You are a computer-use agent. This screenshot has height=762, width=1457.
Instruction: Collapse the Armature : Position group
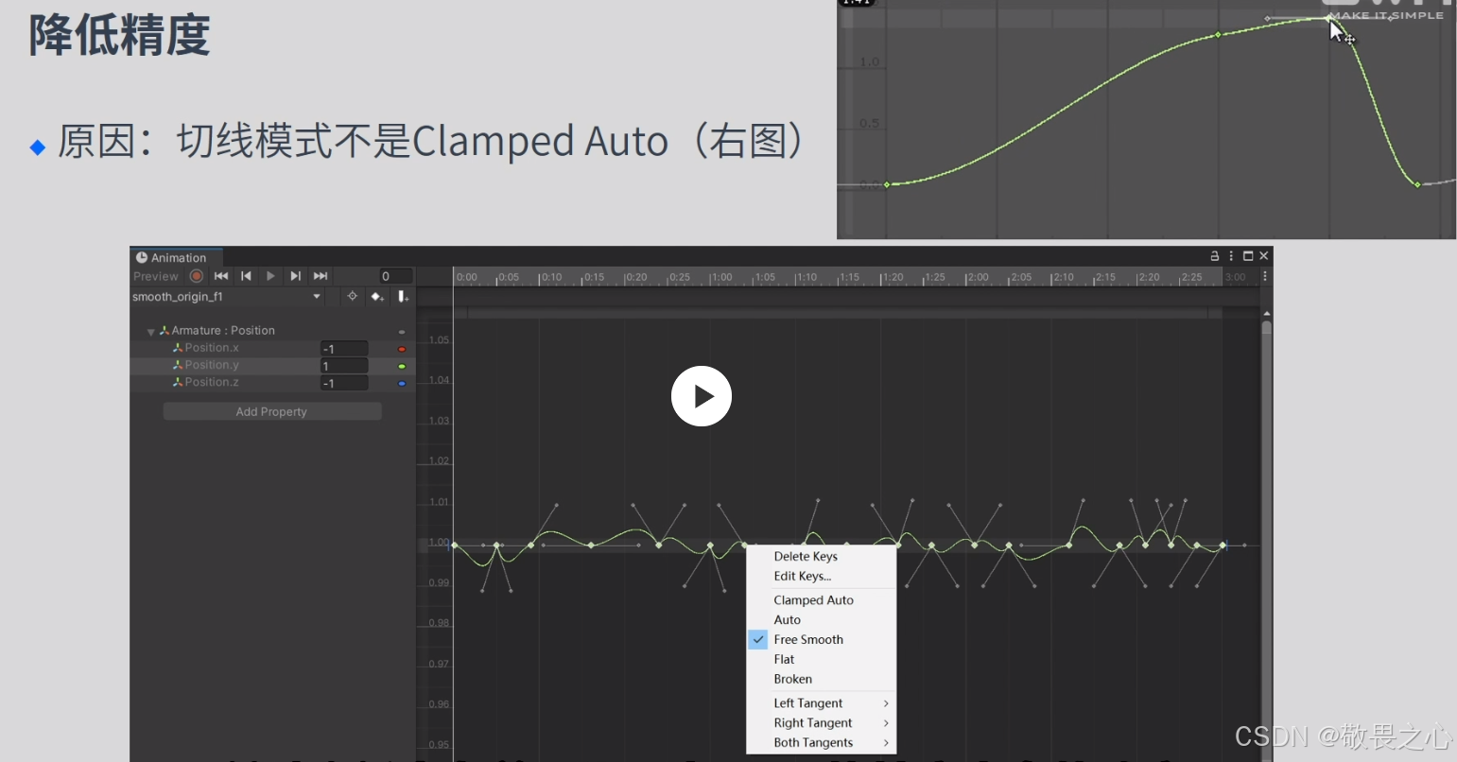click(150, 332)
